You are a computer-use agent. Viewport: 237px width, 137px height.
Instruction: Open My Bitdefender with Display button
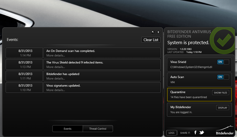click(222, 108)
